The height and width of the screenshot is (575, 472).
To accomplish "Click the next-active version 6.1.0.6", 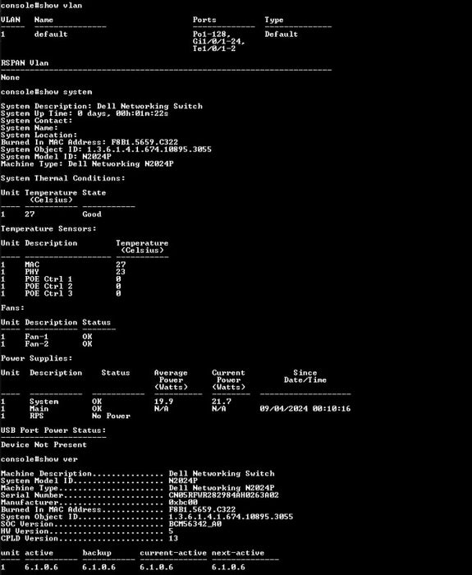I will (x=228, y=568).
